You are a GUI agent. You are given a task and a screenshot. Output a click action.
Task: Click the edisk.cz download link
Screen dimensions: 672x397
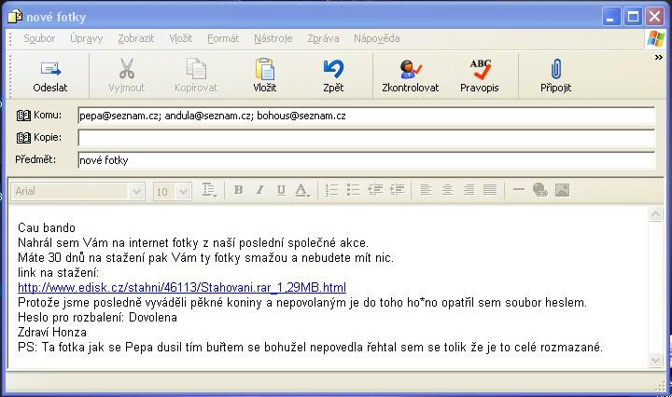coord(181,287)
